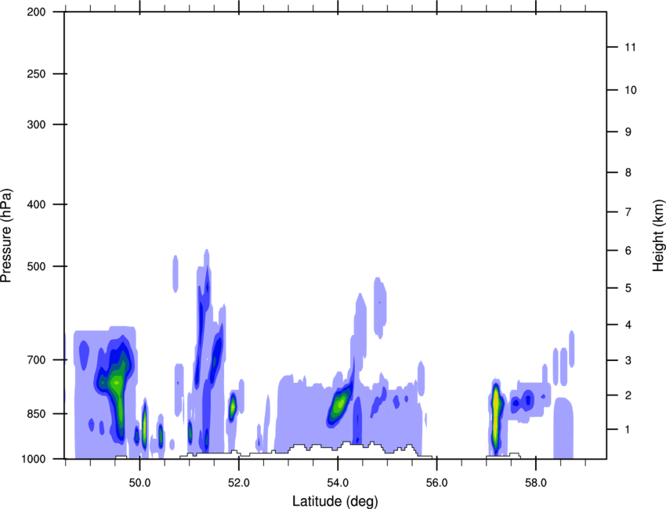Viewport: 666px width, 509px height.
Task: Click the 58.0 latitude label
Action: [536, 483]
